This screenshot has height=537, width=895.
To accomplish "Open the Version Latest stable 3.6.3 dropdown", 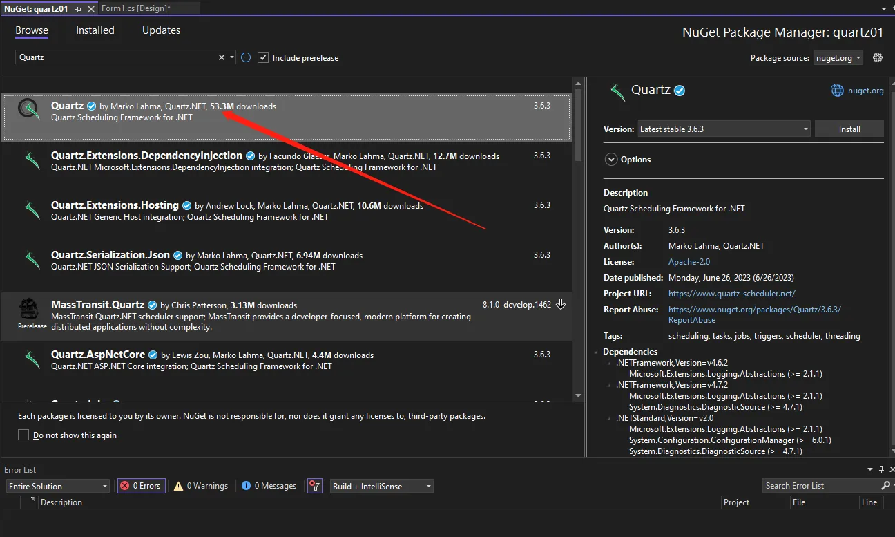I will (723, 129).
